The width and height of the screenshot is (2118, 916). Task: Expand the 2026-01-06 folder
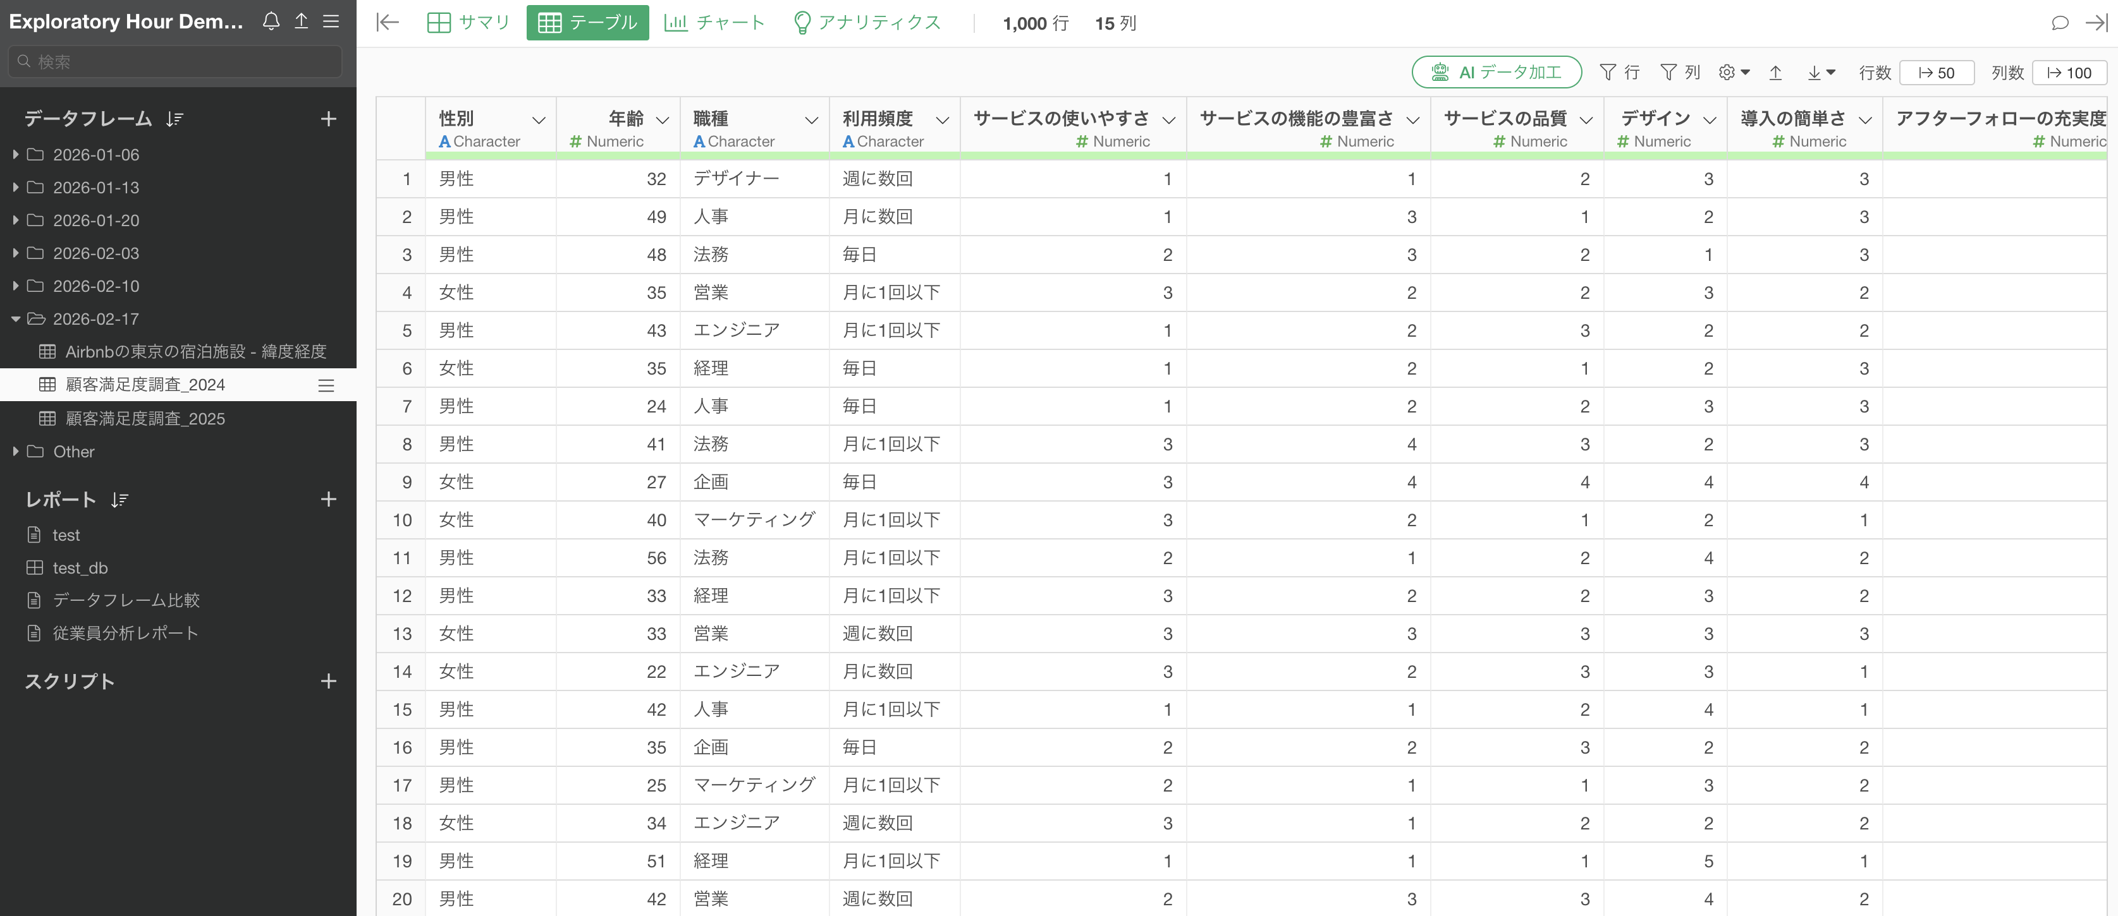(16, 154)
